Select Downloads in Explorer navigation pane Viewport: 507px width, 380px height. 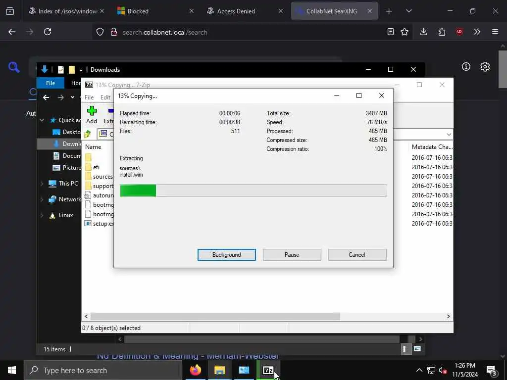pyautogui.click(x=67, y=144)
